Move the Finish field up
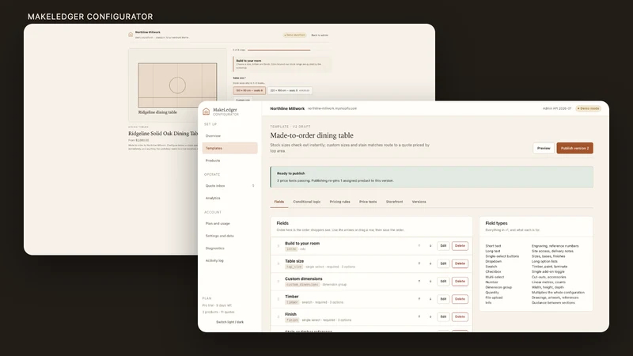Screen dimensions: 633x356 pyautogui.click(x=419, y=317)
